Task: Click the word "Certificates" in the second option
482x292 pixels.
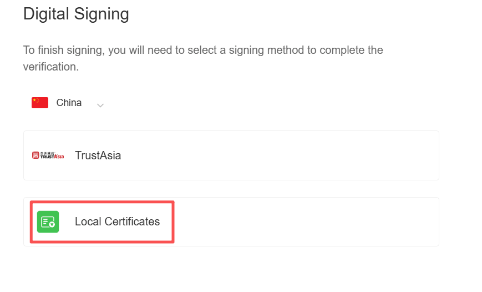Action: (x=131, y=221)
